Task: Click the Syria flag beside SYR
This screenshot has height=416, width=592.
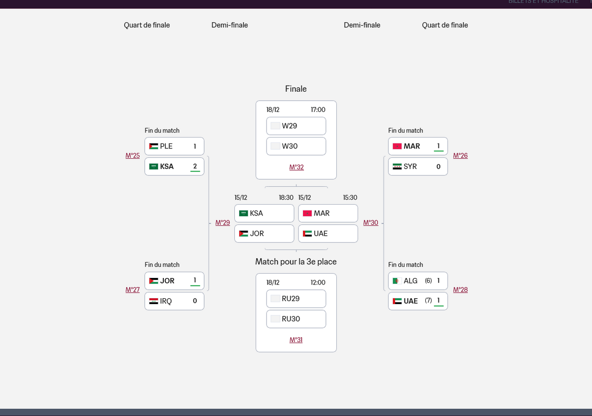Action: coord(397,167)
